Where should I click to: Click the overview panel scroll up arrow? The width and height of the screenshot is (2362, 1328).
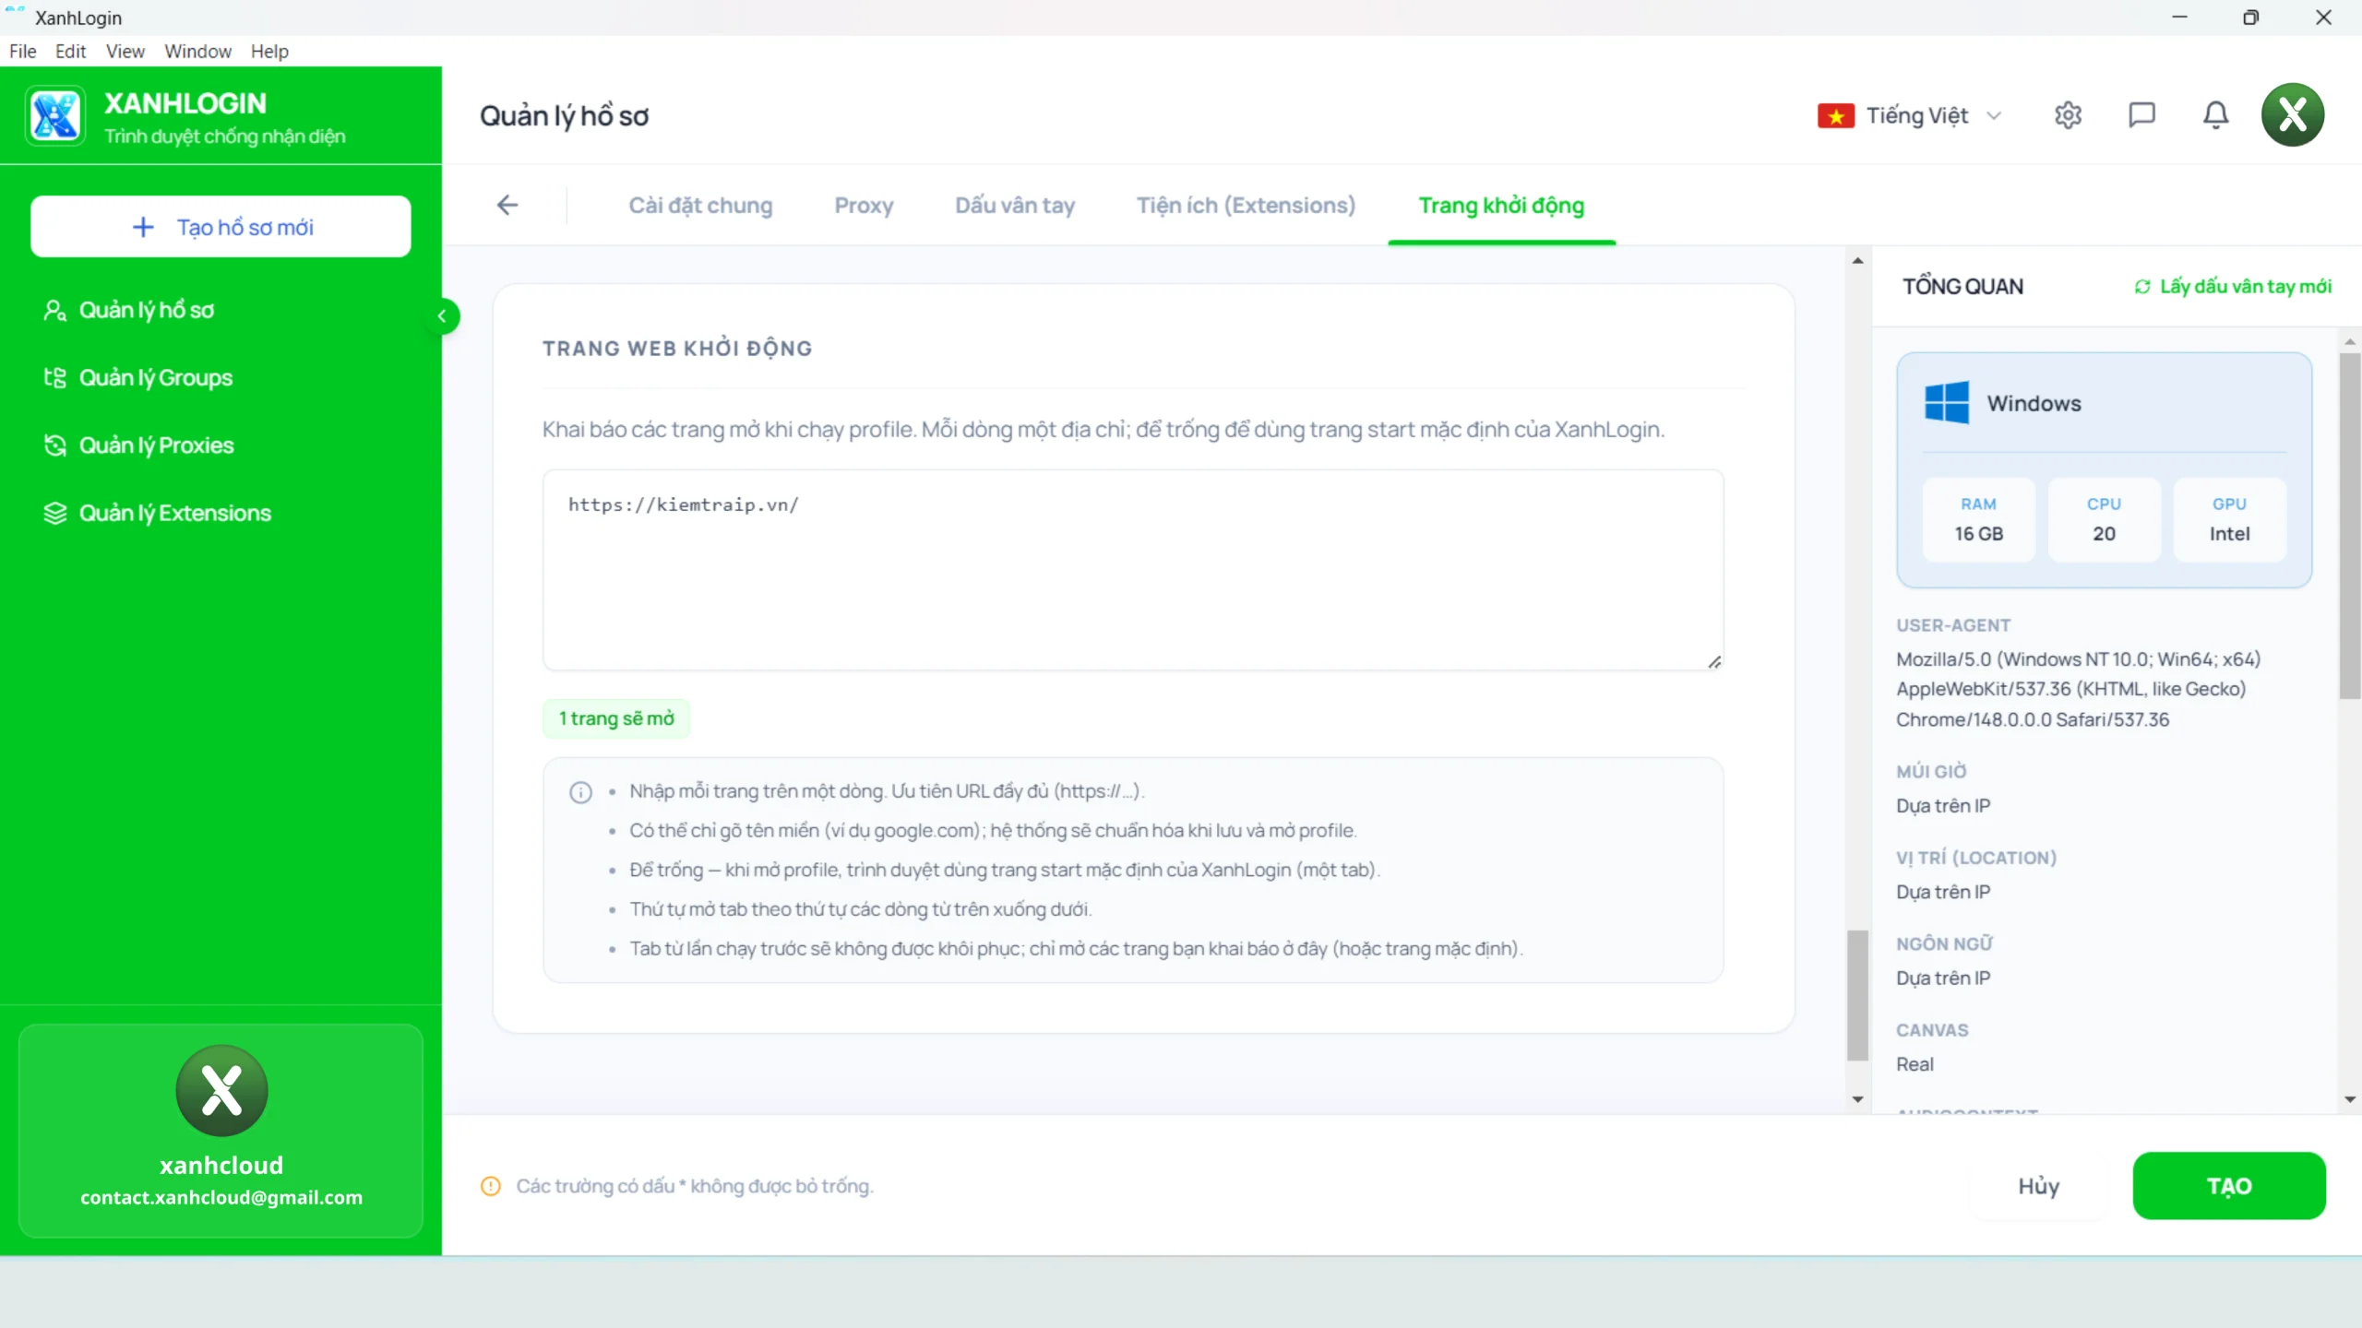(x=2350, y=342)
